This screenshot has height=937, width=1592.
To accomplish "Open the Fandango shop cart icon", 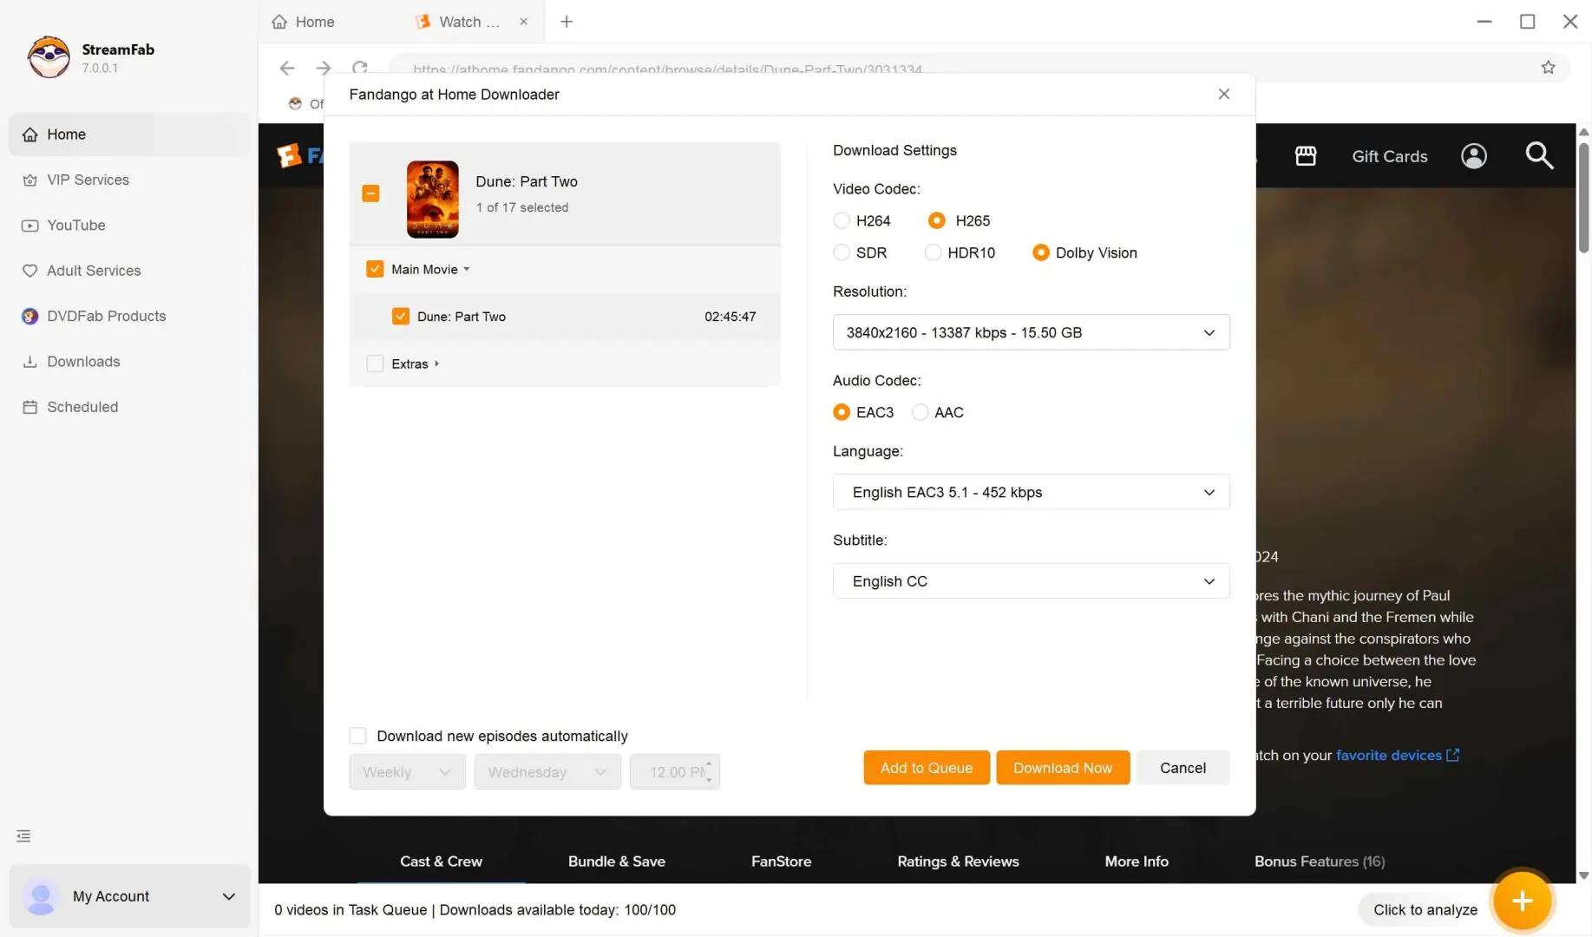I will (x=1305, y=156).
